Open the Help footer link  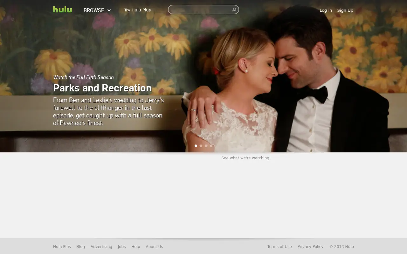coord(136,247)
